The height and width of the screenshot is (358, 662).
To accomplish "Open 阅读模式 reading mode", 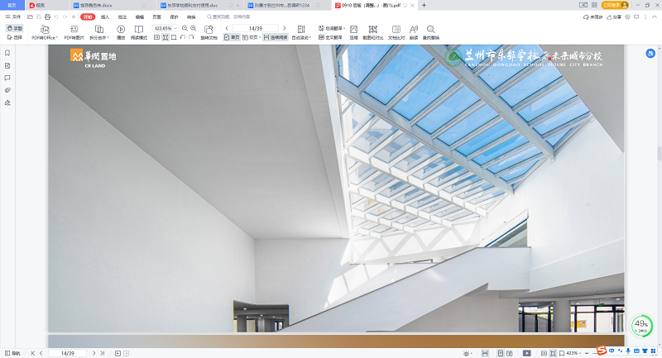I will coord(141,30).
